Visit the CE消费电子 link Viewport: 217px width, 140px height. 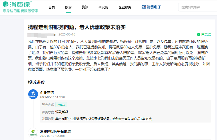pos(151,7)
